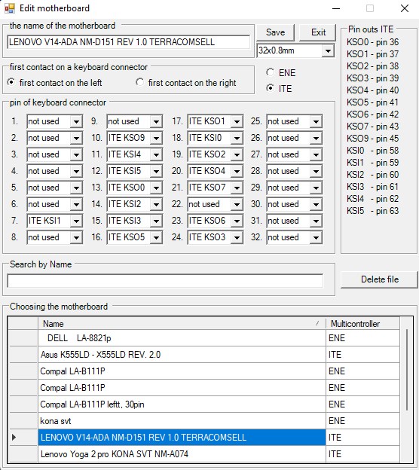Select the kona svt row
Screen dimensions: 419x470
click(x=182, y=421)
